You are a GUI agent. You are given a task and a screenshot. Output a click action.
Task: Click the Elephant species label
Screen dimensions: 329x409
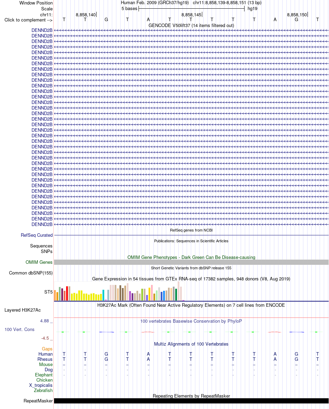click(44, 375)
